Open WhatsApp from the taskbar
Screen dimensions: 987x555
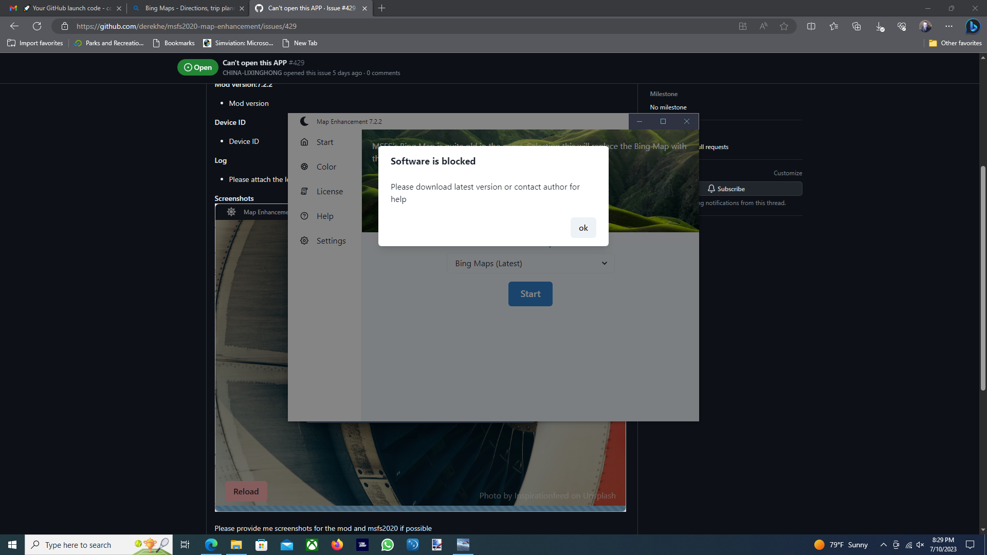coord(388,545)
